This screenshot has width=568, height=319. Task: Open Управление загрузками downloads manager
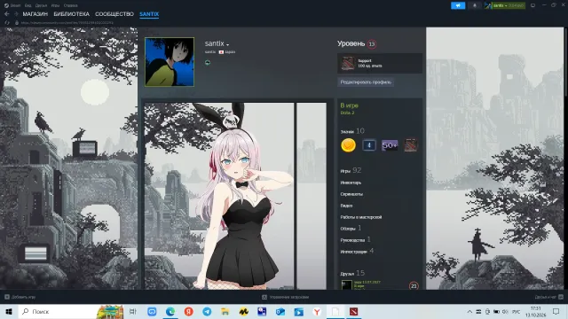click(x=286, y=297)
